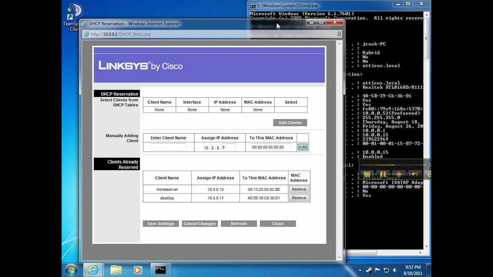Click the 10.0.0.11 reserved IP cell
493x277 pixels.
[x=216, y=198]
